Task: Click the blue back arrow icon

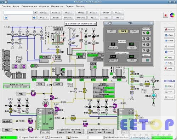Action: point(6,18)
